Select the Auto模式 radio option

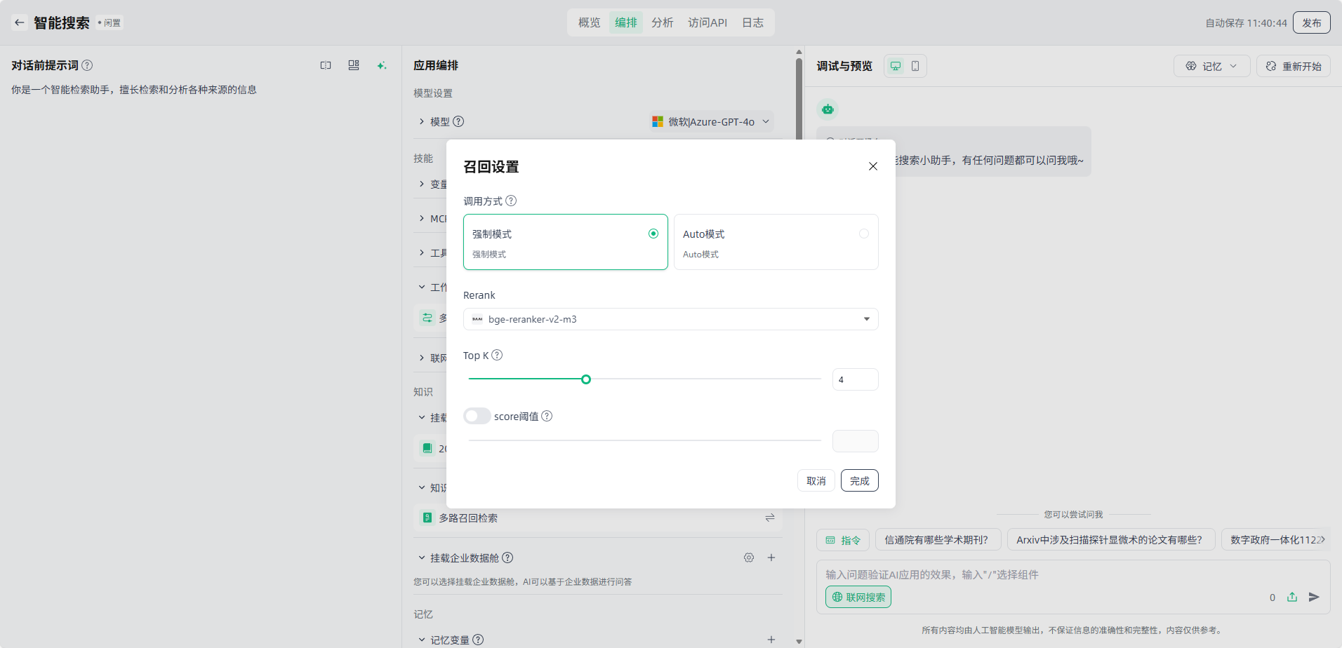864,234
